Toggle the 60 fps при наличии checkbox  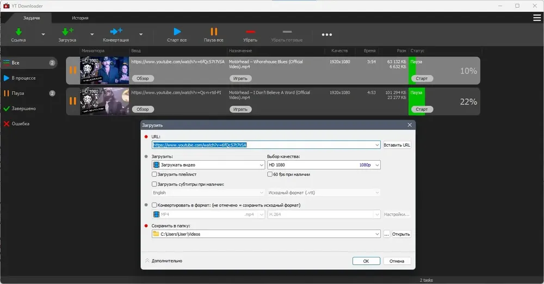(x=270, y=174)
